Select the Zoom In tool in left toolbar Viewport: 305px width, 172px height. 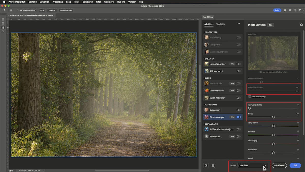click(x=3, y=19)
